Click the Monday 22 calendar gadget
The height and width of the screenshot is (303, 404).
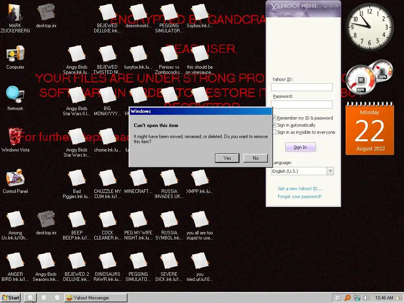[x=370, y=129]
